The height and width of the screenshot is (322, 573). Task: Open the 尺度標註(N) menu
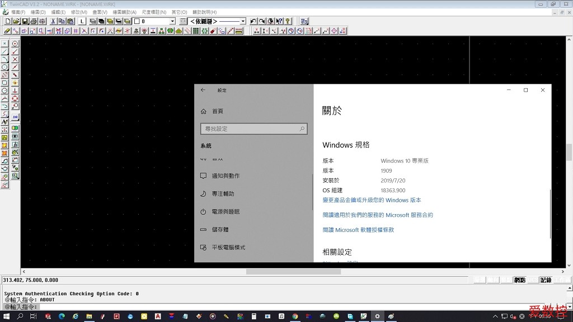pos(154,12)
